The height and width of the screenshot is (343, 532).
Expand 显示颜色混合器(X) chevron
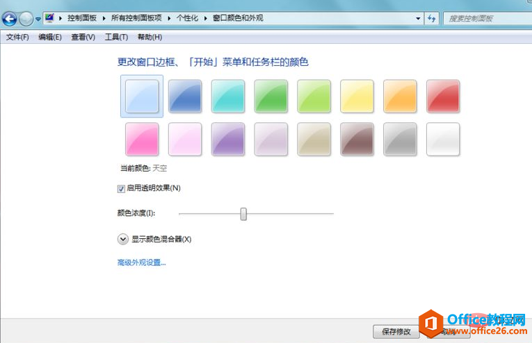coord(123,239)
